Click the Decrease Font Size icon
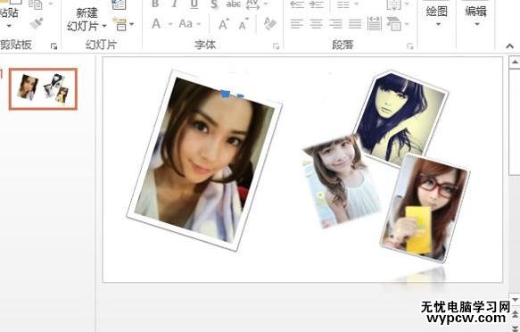Image resolution: width=520 pixels, height=332 pixels. 243,24
